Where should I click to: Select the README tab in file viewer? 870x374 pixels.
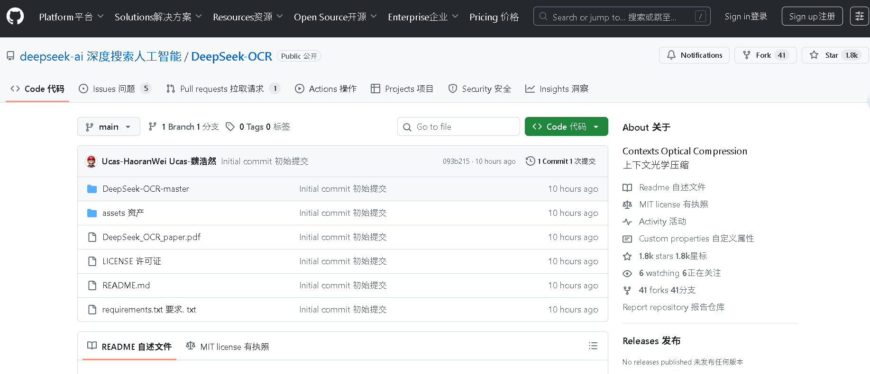(129, 347)
